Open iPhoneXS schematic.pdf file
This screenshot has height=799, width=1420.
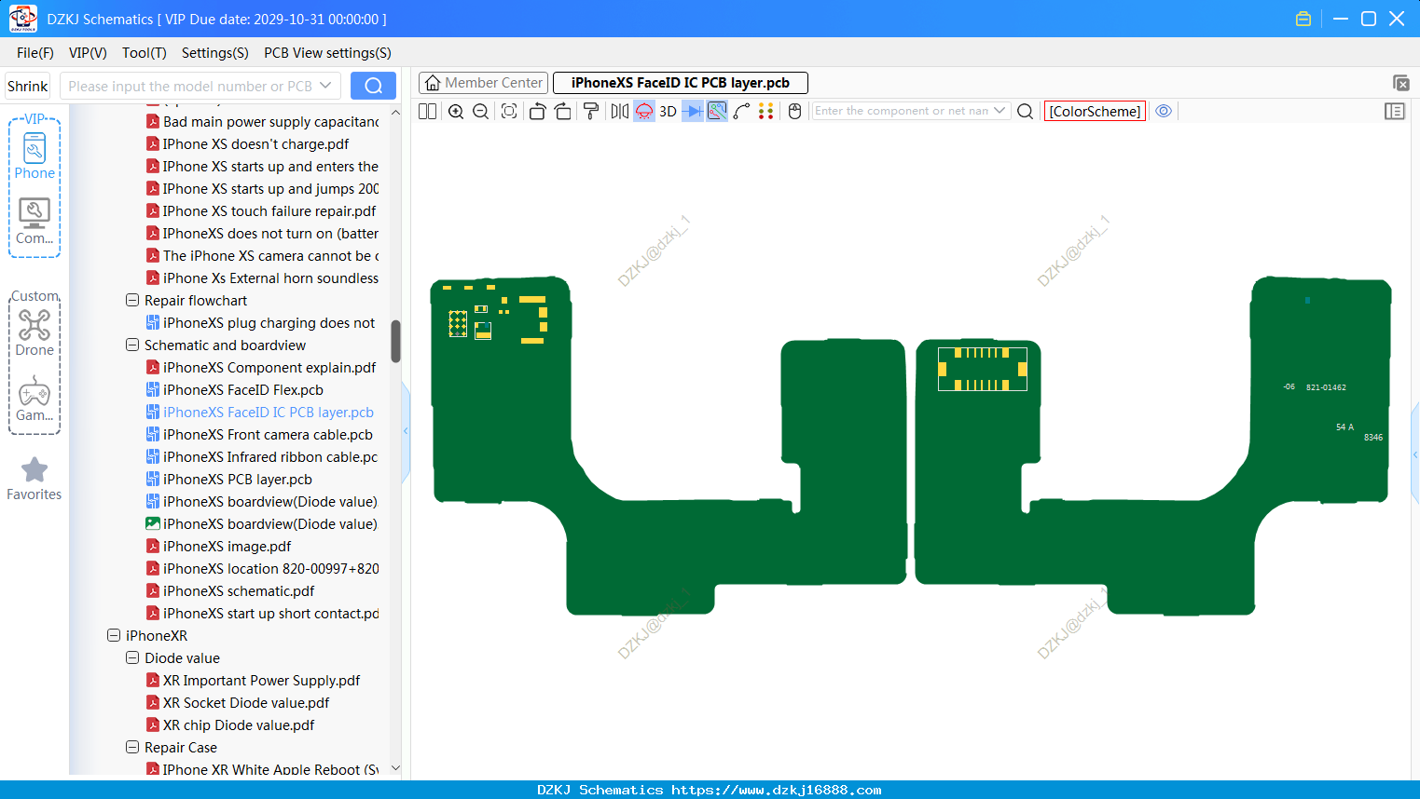click(239, 591)
